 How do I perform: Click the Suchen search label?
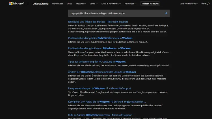(203, 4)
